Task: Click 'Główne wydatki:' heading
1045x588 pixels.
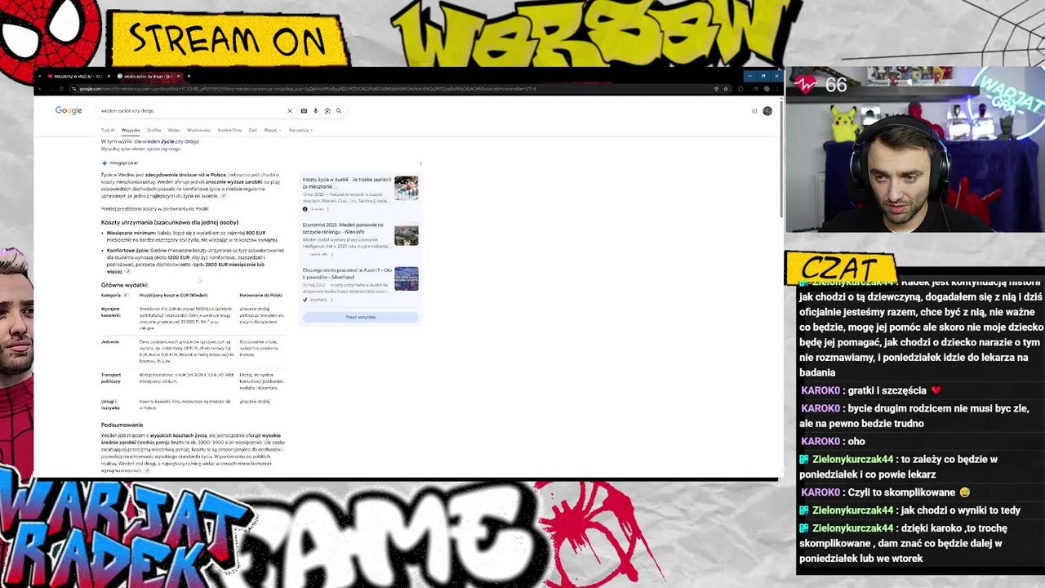Action: tap(125, 285)
